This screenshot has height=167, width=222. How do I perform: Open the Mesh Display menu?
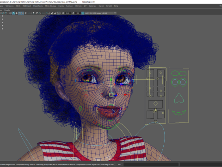click(x=50, y=6)
